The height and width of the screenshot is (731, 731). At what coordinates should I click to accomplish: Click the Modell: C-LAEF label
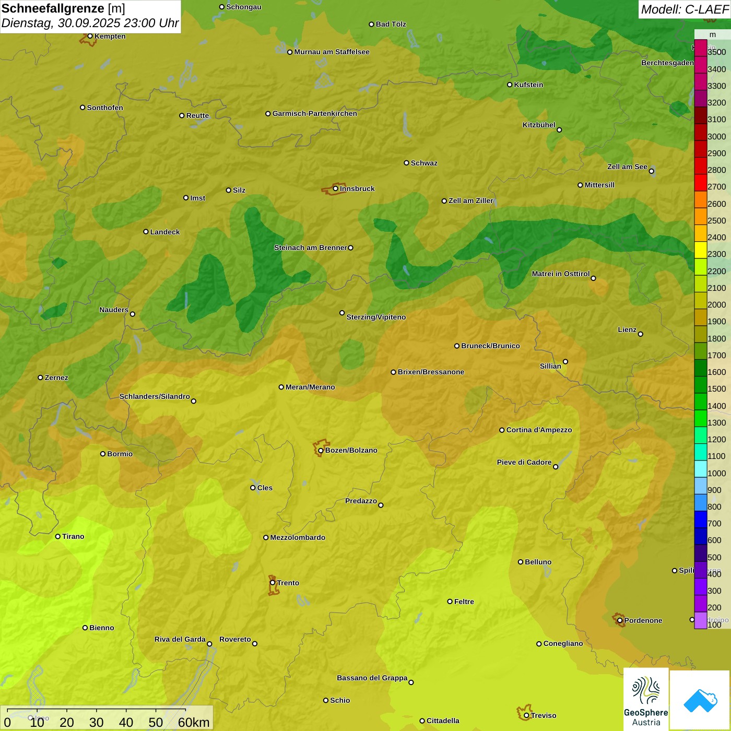[x=685, y=9]
